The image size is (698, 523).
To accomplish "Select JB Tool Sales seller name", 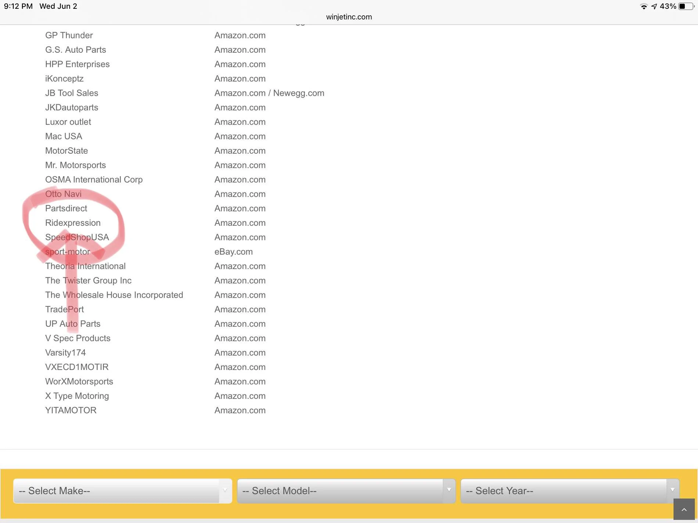I will pyautogui.click(x=72, y=93).
